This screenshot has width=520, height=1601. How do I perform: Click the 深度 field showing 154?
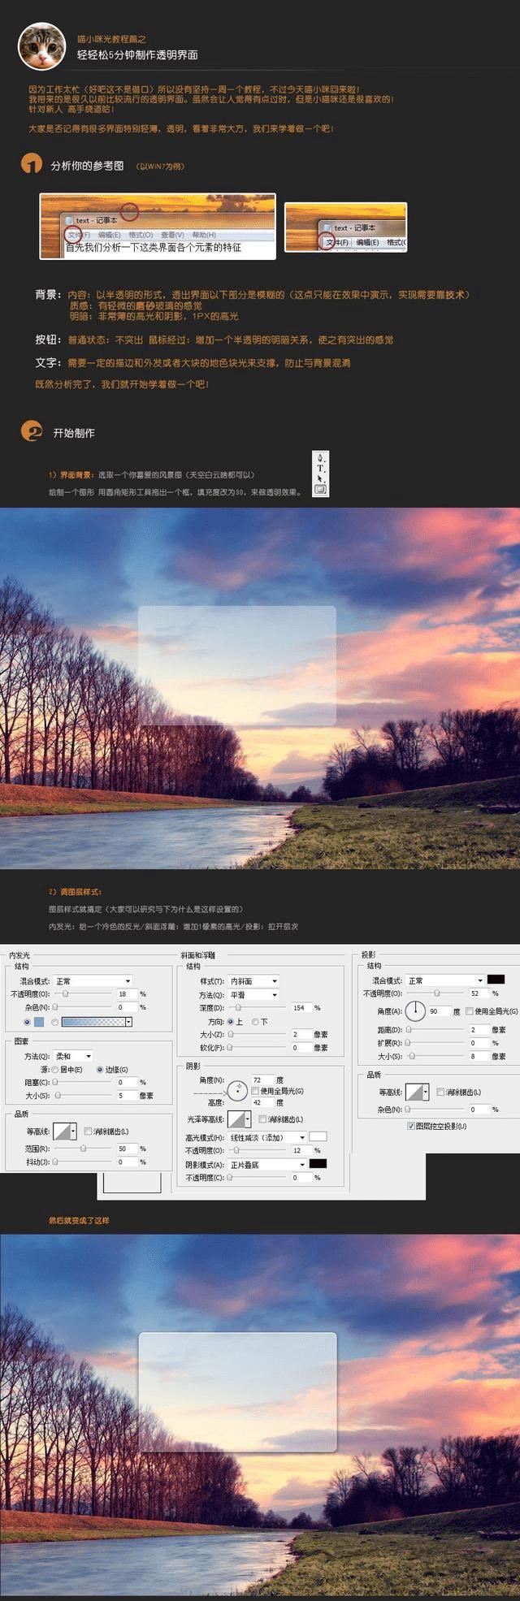tap(302, 1008)
